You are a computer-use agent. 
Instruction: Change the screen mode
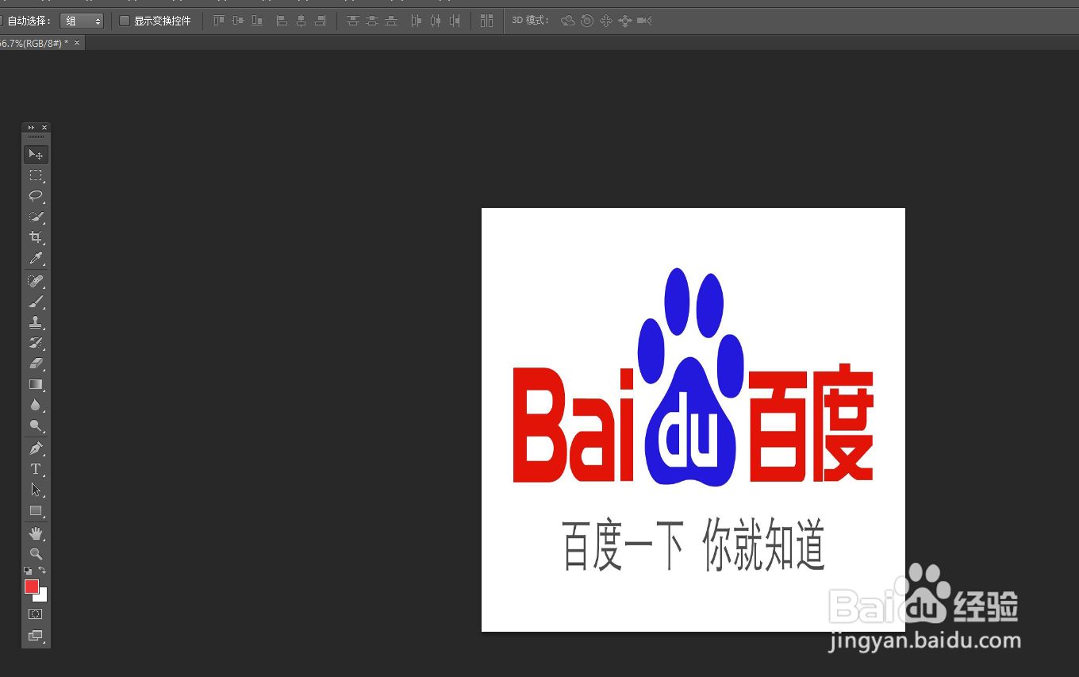click(x=36, y=636)
